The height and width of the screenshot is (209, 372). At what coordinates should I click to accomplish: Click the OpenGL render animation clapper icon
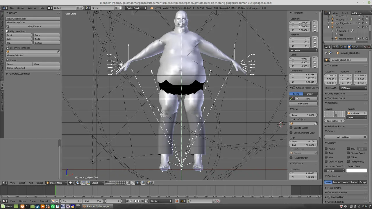[152, 183]
